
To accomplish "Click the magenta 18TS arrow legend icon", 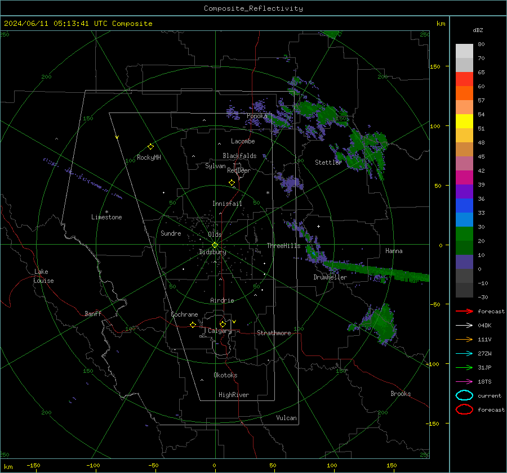I will (464, 382).
